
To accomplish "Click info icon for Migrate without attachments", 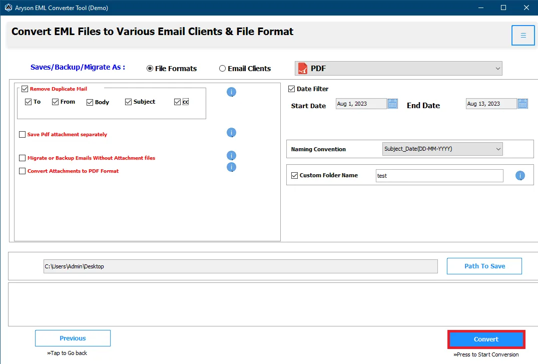I will [x=232, y=156].
